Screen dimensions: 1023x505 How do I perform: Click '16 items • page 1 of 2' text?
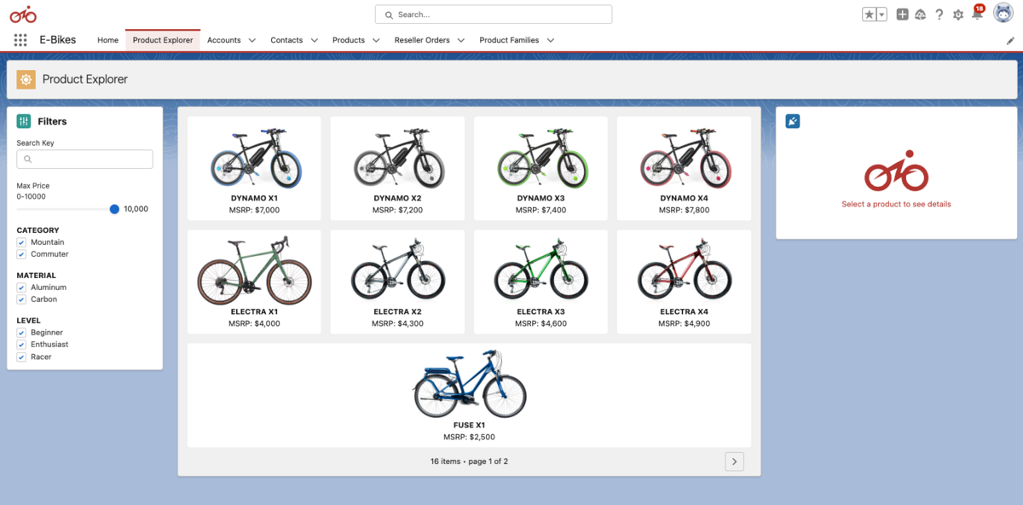pos(469,461)
